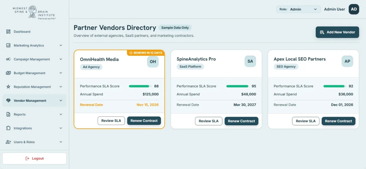
Task: Click the OH vendor initials badge
Action: (x=153, y=61)
